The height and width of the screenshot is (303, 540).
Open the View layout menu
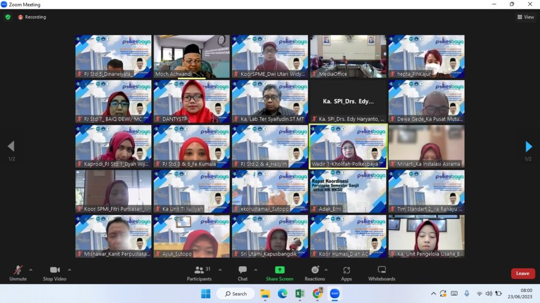pyautogui.click(x=526, y=17)
